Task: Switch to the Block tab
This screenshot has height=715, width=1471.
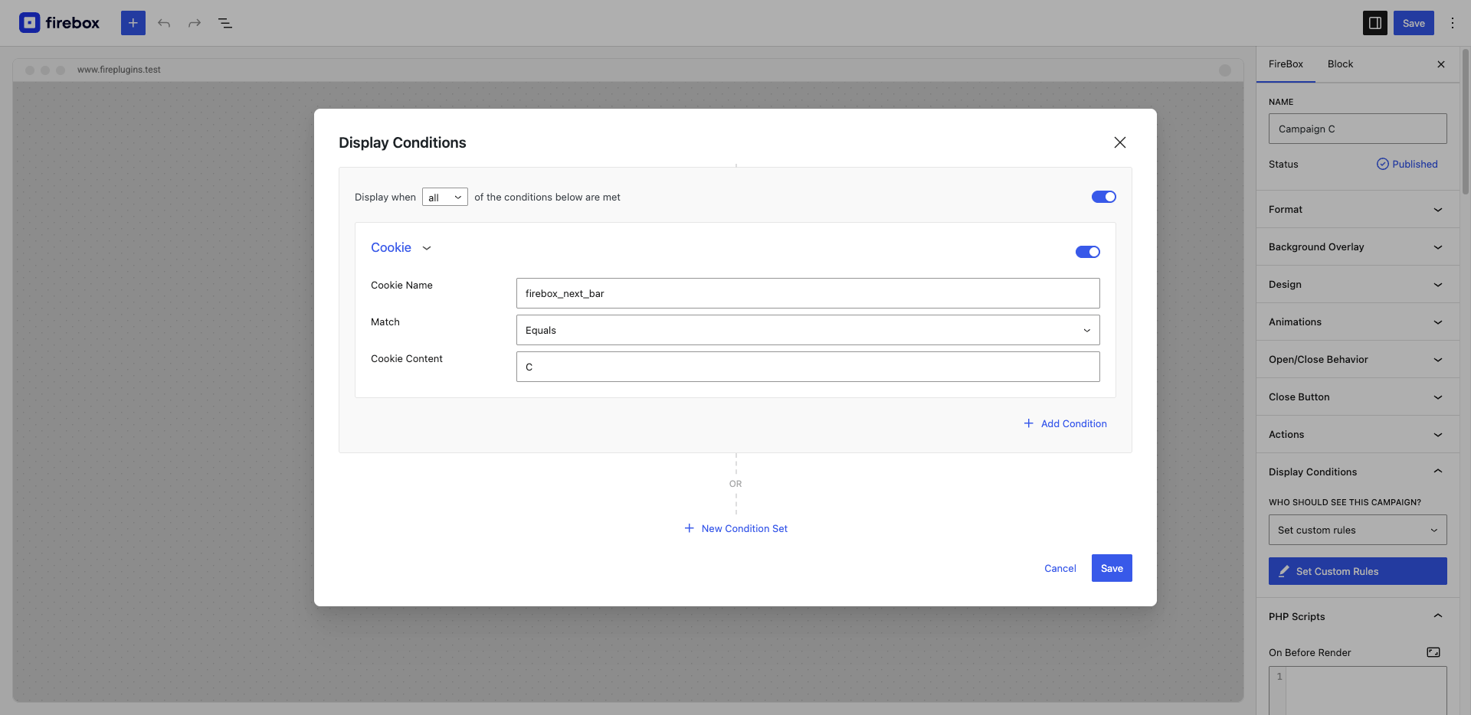Action: [1340, 64]
